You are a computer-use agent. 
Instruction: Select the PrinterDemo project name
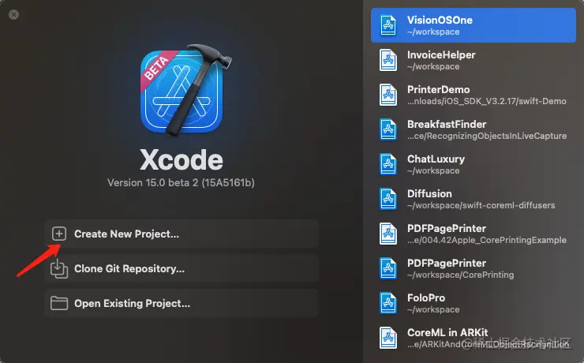click(438, 89)
